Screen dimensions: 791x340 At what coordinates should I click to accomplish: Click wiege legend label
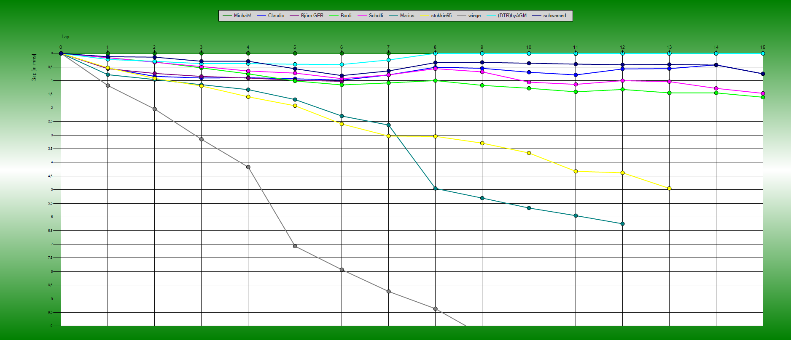(x=474, y=16)
